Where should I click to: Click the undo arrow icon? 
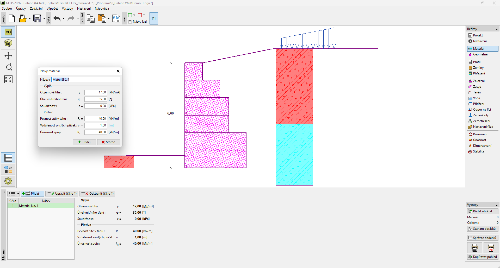click(x=57, y=18)
